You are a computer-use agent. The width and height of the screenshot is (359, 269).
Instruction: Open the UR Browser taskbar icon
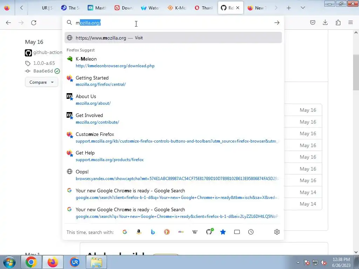click(75, 262)
